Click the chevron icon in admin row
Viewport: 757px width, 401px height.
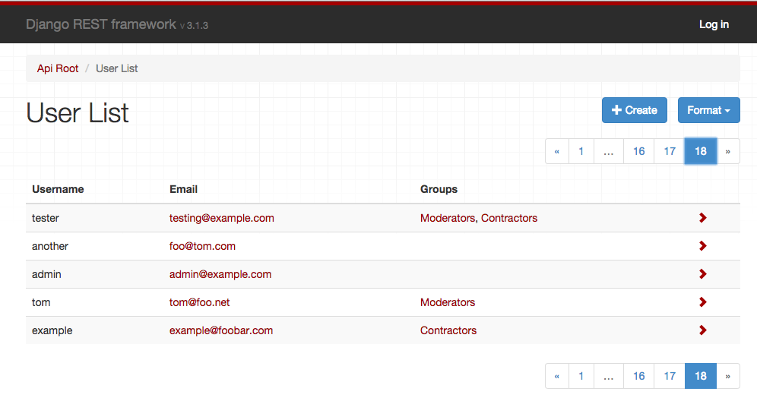(702, 274)
